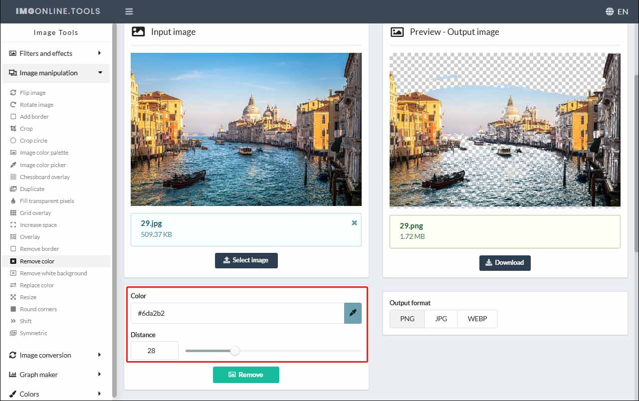Select the Chessboard overlay tool
The width and height of the screenshot is (639, 401).
[44, 177]
